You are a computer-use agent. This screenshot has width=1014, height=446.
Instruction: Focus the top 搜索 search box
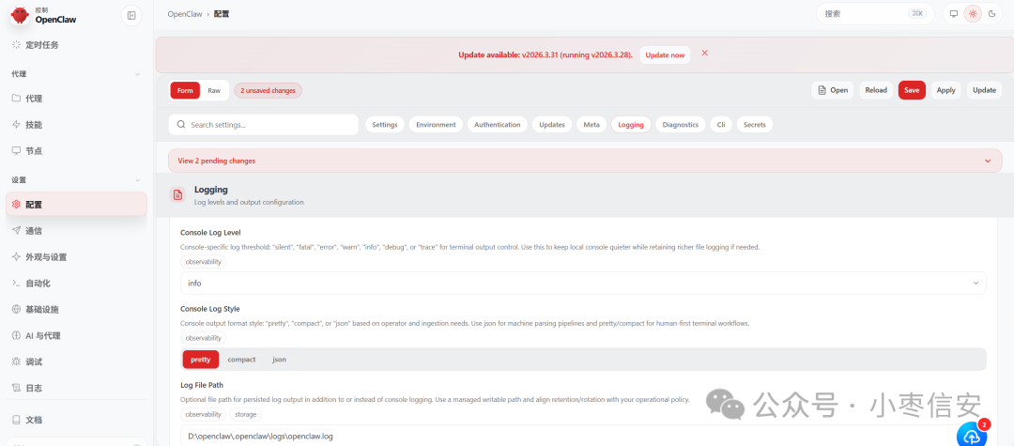875,13
